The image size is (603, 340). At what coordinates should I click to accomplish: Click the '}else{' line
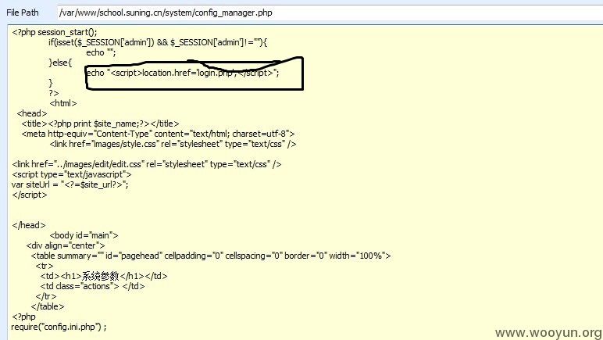tap(60, 63)
